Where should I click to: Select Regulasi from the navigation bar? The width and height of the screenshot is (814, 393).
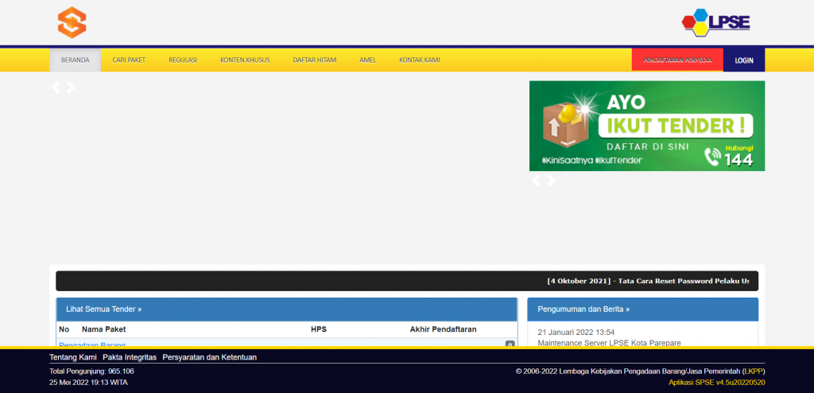(x=183, y=60)
